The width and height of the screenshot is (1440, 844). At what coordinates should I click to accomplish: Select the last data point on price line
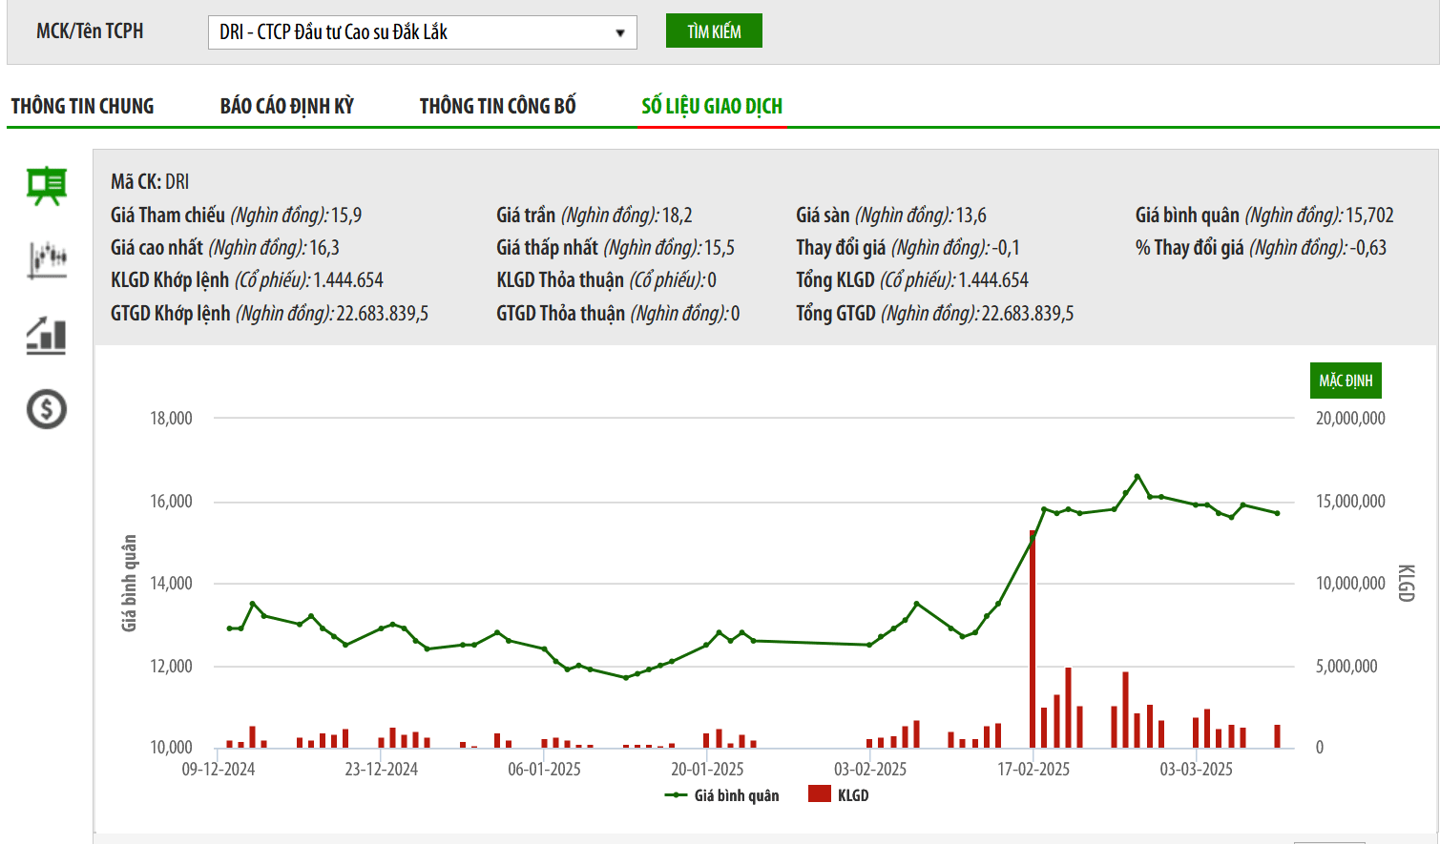coord(1277,513)
